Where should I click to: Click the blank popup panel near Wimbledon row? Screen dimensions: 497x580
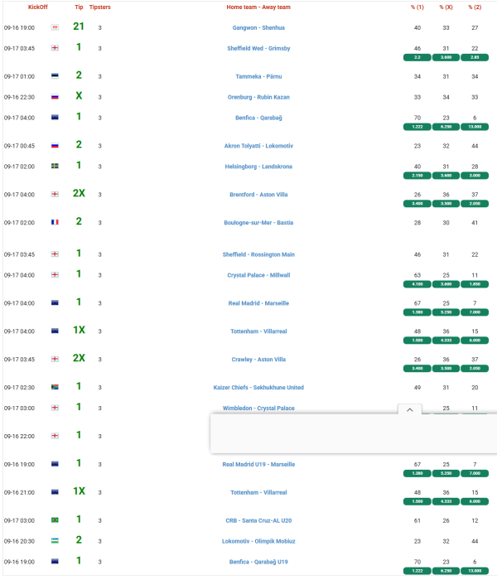(352, 433)
